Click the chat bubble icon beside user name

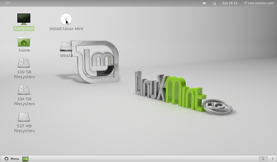tap(245, 3)
